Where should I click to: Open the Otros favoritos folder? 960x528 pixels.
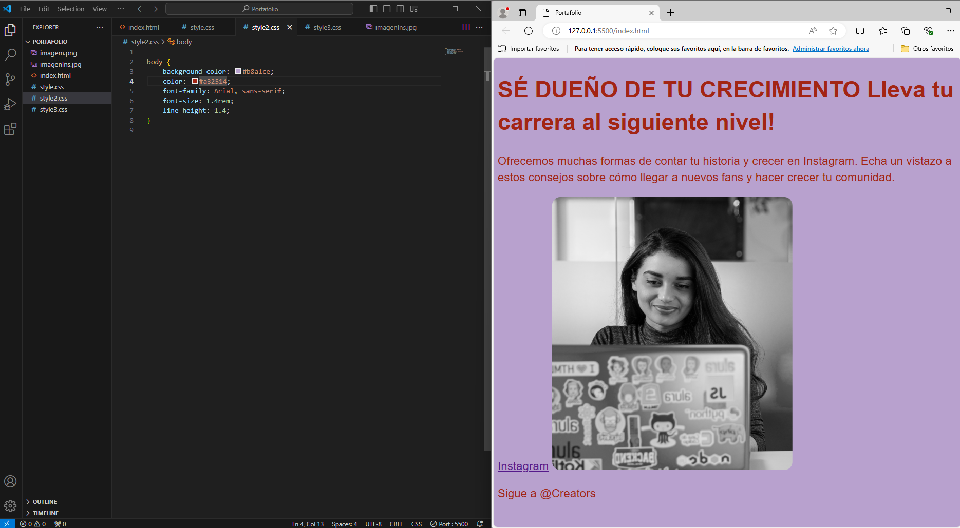927,49
